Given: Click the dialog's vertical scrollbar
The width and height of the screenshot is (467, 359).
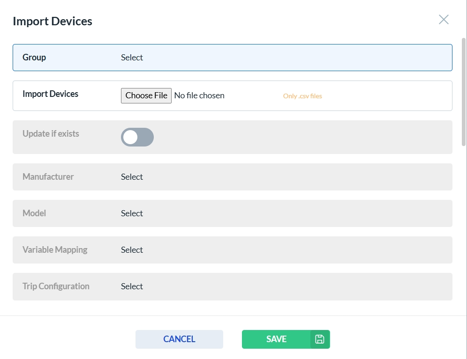Looking at the screenshot, I should point(464,94).
